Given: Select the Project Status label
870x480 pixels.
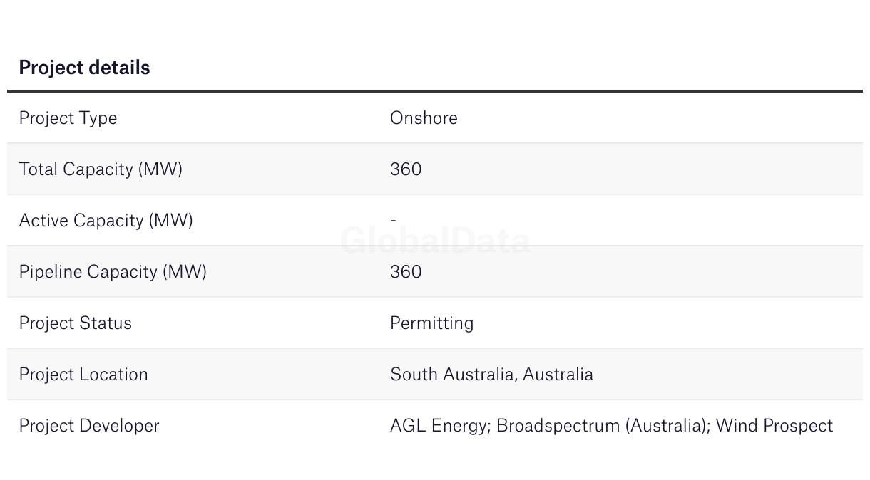Looking at the screenshot, I should pos(75,323).
